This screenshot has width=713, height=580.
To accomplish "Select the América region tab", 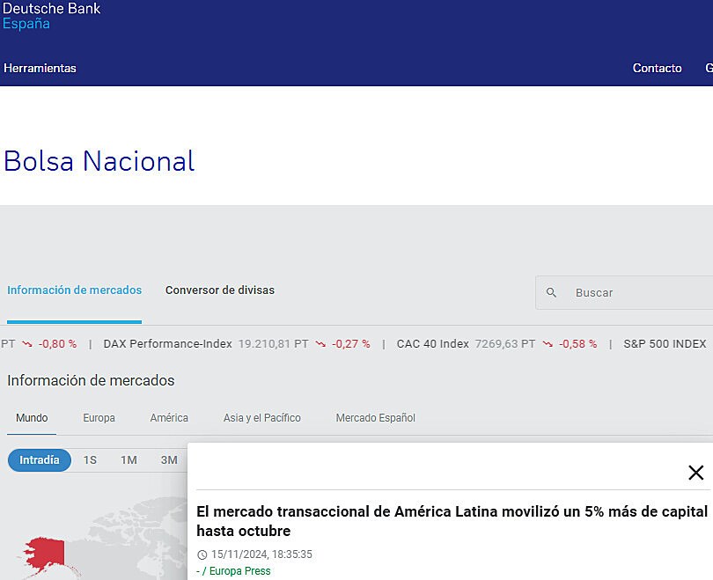I will click(169, 418).
